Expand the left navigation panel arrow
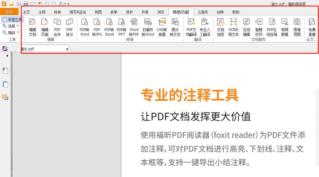The image size is (319, 177). [7, 56]
